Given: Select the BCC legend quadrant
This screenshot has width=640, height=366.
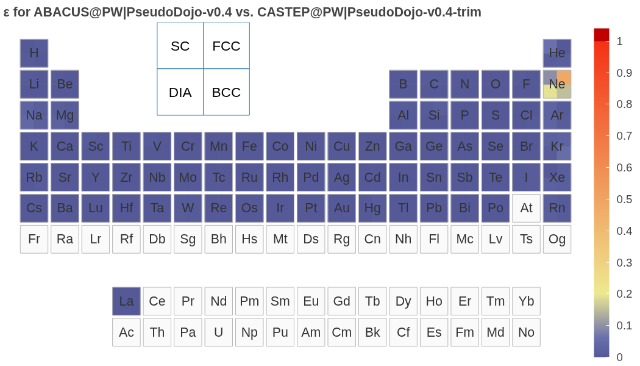Looking at the screenshot, I should click(x=226, y=92).
